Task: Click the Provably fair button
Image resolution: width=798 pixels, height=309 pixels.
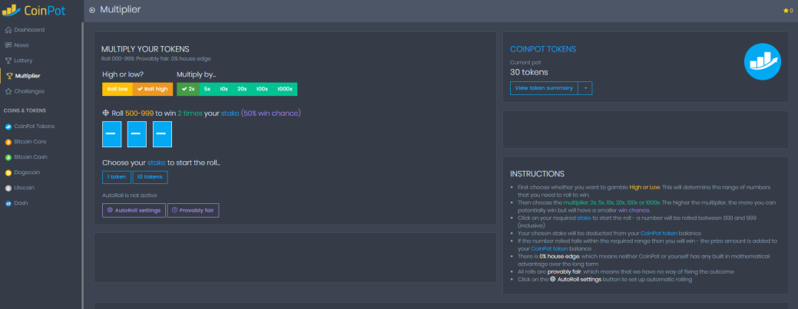Action: tap(193, 210)
